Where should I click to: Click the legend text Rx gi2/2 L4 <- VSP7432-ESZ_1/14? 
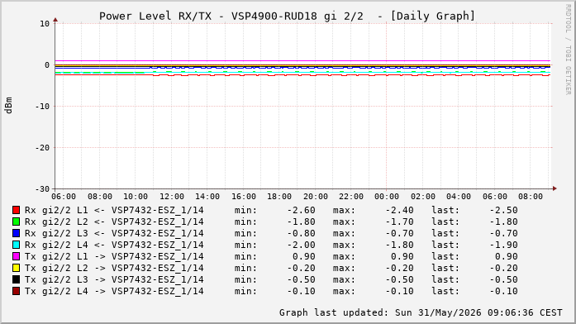(114, 245)
